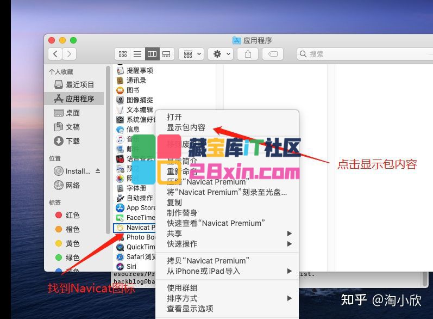Switch to list view in Finder toolbar
Screen dimensions: 433x319
[137, 54]
